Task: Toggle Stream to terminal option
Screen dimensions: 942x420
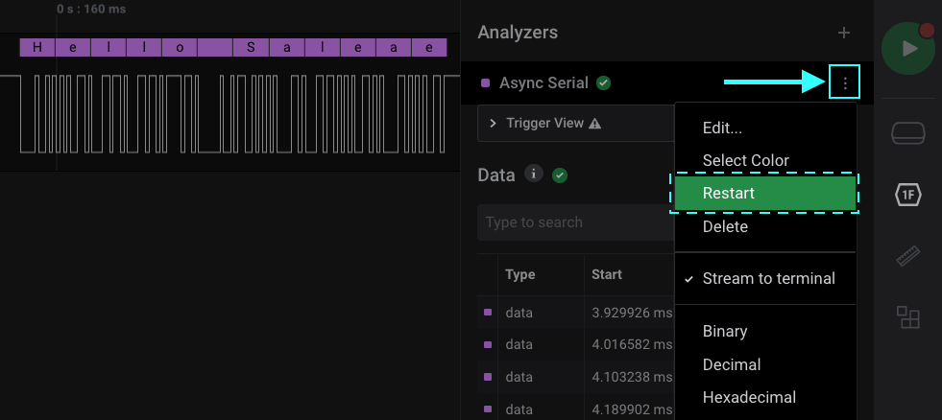Action: click(768, 279)
